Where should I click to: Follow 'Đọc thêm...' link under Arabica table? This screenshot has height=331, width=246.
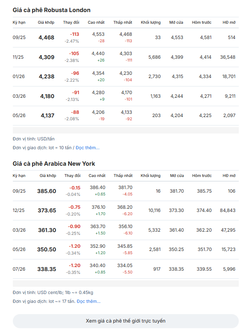[88, 301]
